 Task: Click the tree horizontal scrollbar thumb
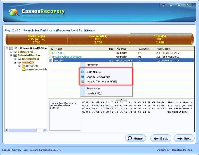pyautogui.click(x=22, y=130)
